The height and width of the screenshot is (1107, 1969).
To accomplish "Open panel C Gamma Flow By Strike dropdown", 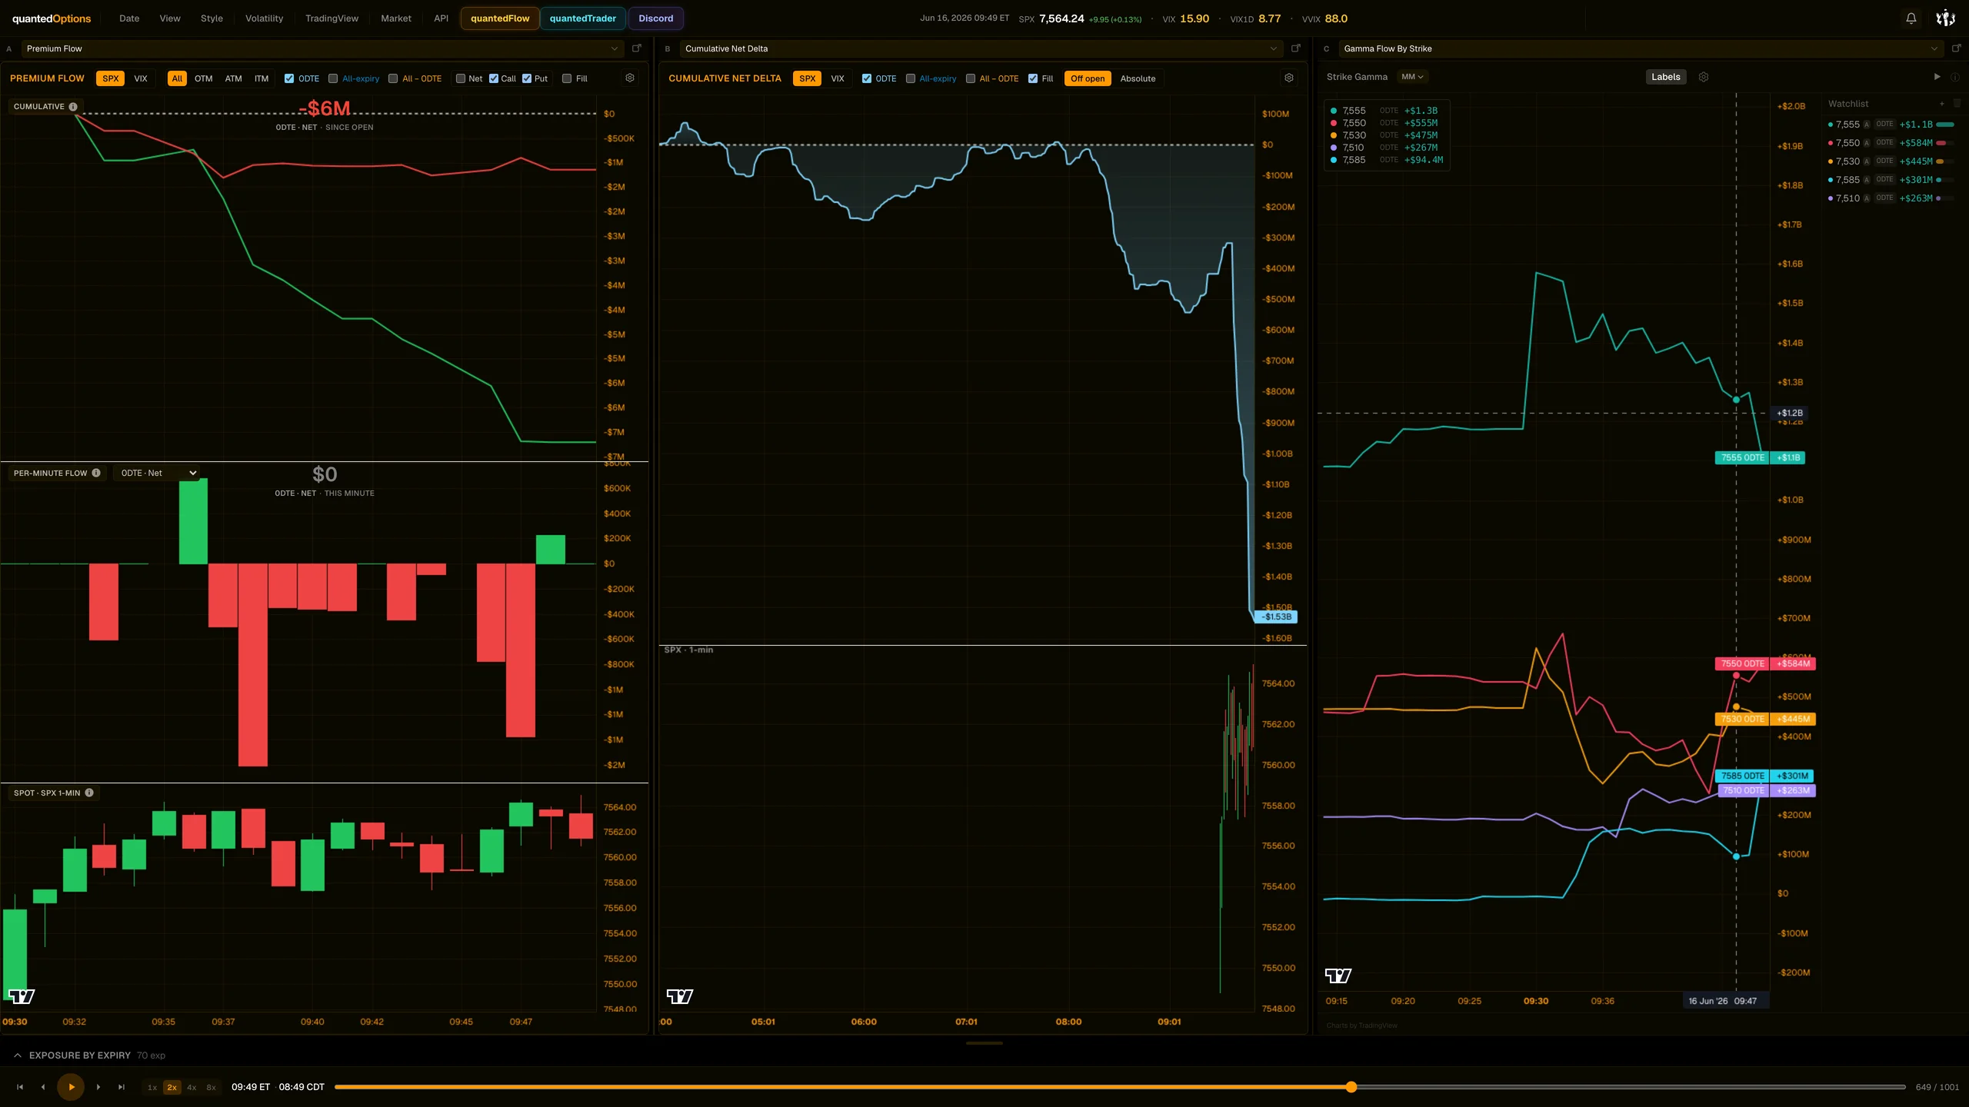I will [x=1641, y=48].
